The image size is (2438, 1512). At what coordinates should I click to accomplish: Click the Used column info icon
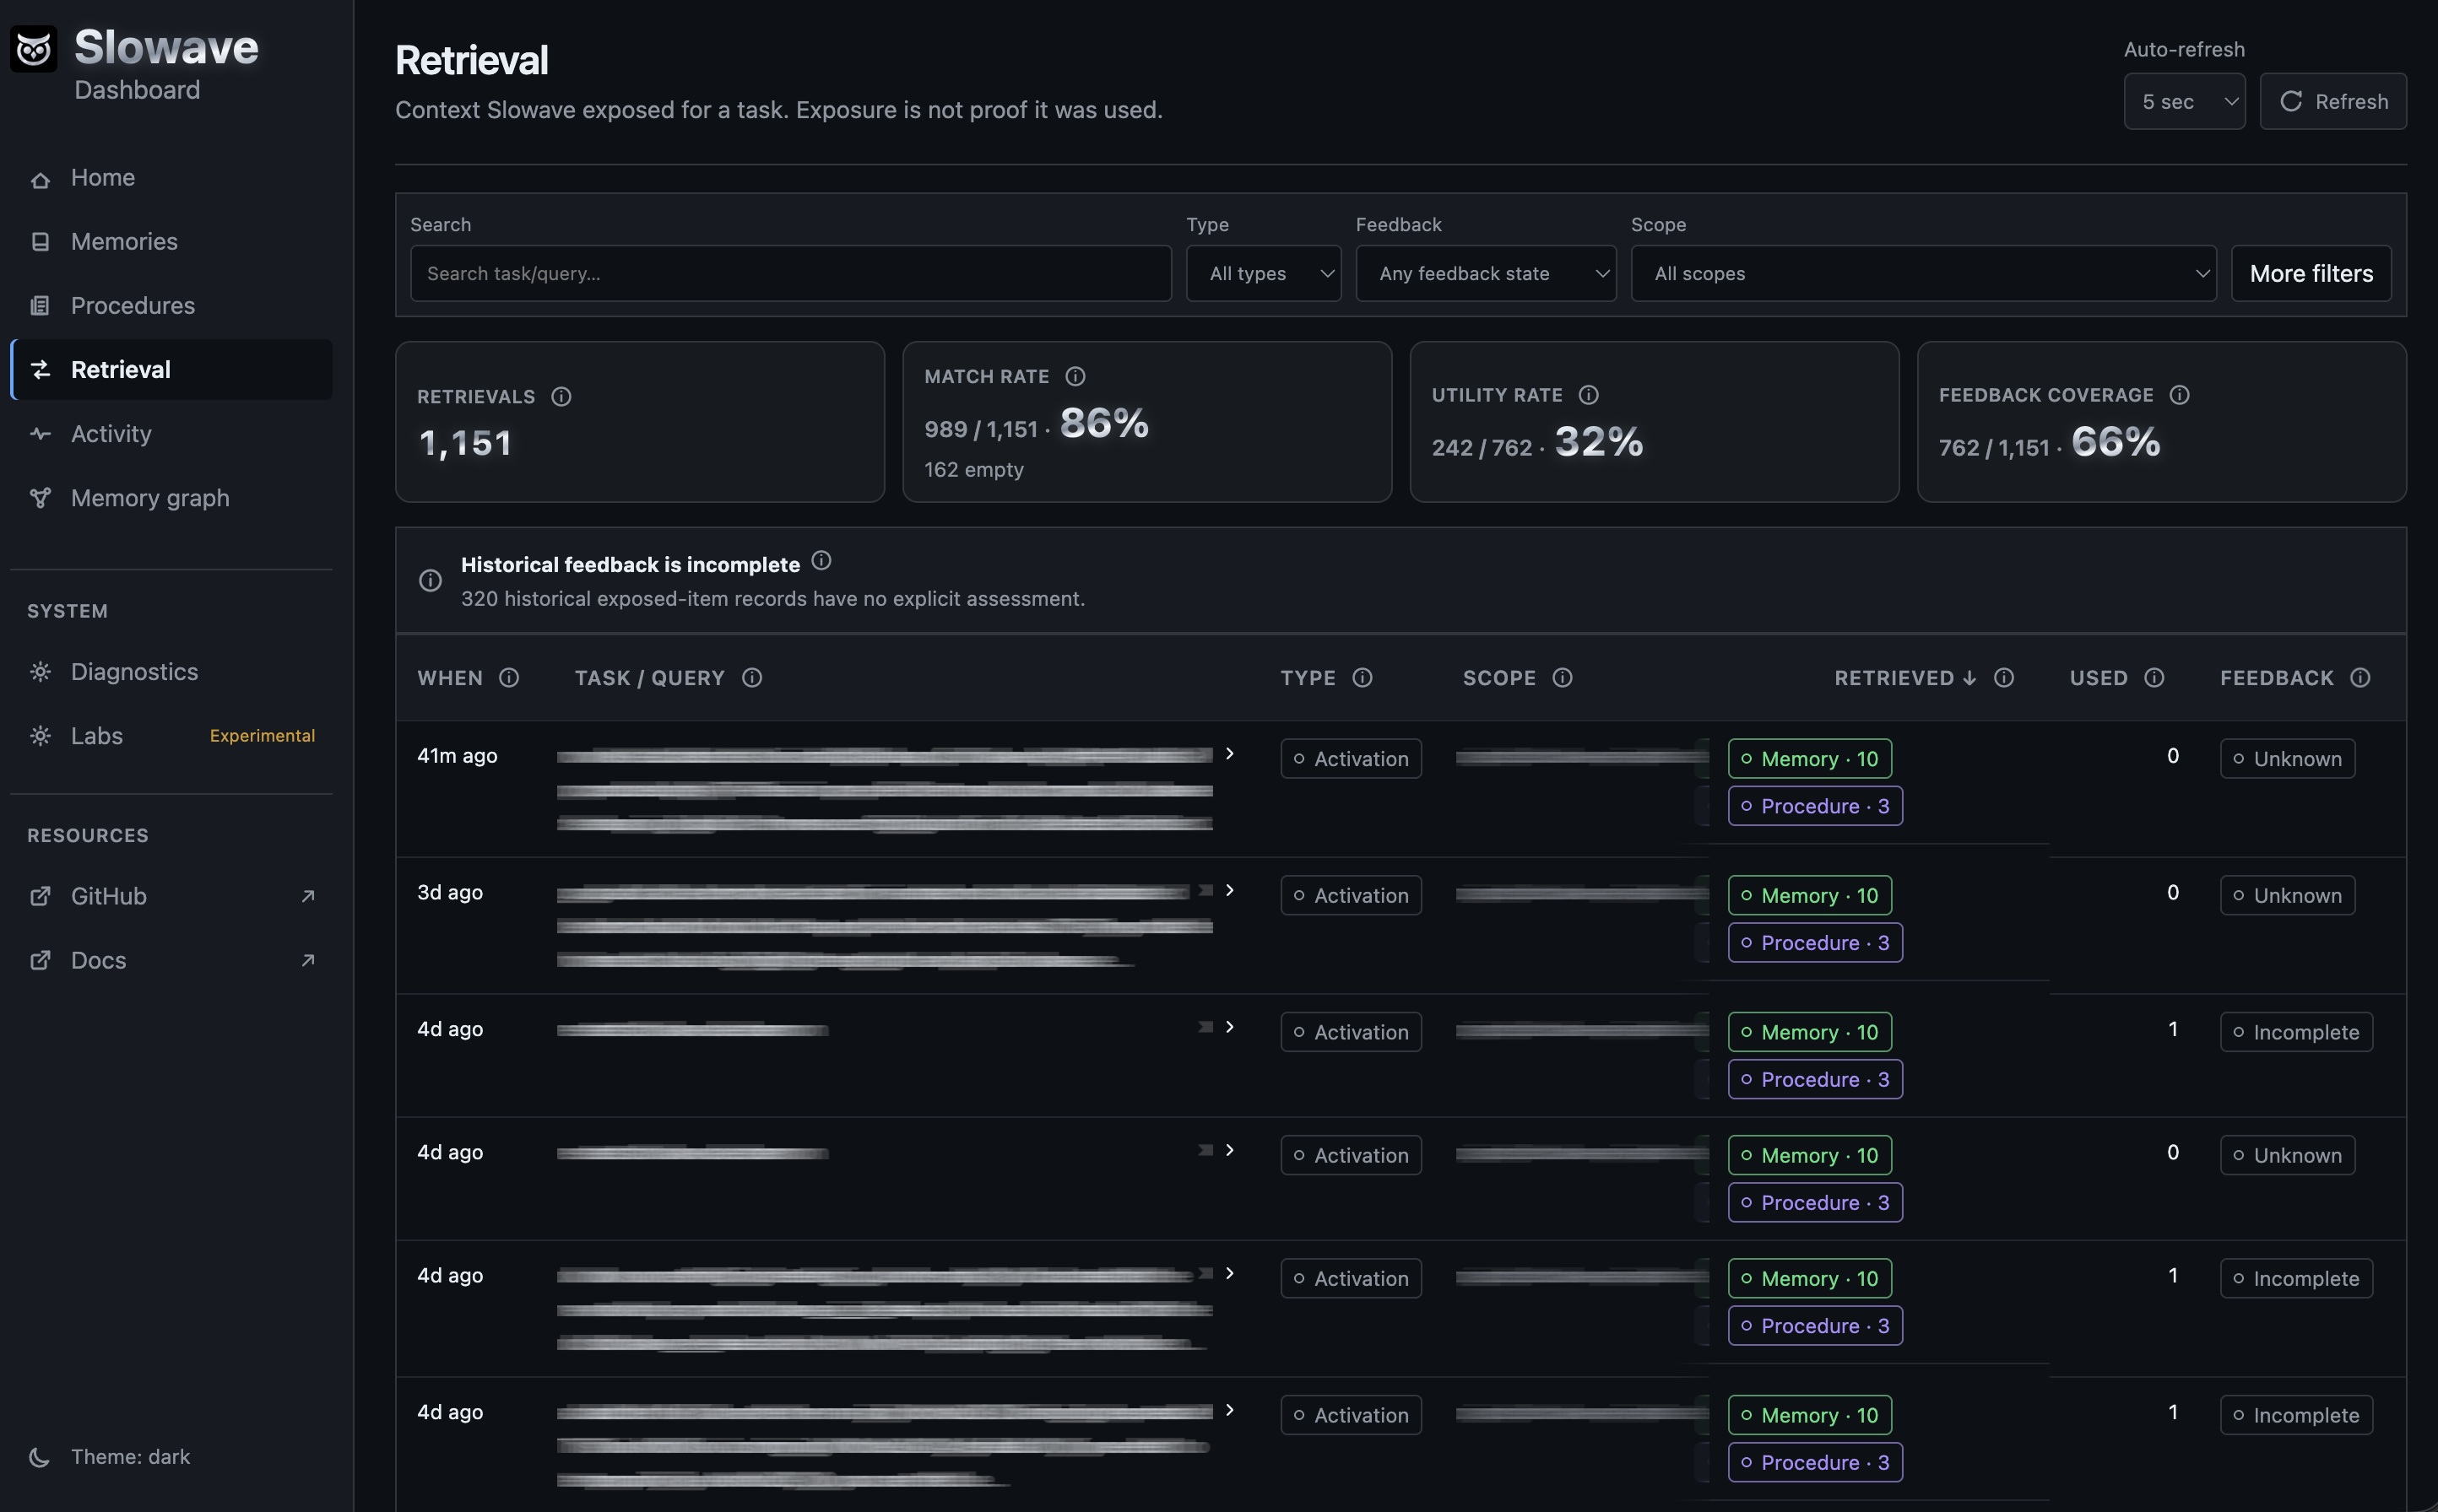(x=2155, y=677)
